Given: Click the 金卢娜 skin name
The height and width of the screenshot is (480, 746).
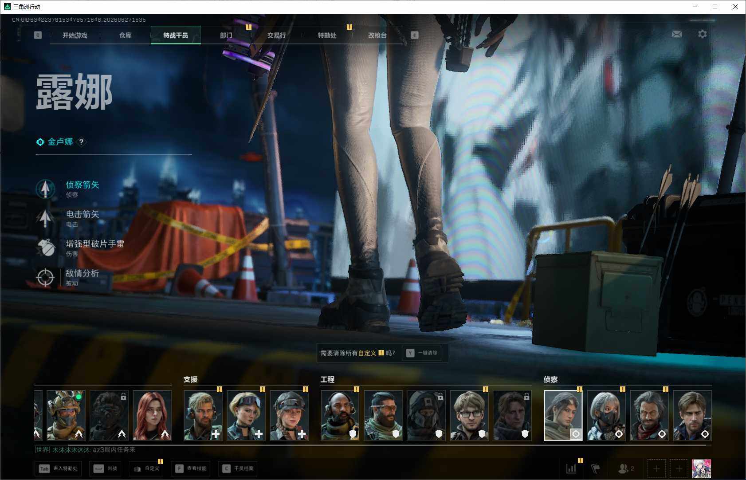Looking at the screenshot, I should point(60,142).
